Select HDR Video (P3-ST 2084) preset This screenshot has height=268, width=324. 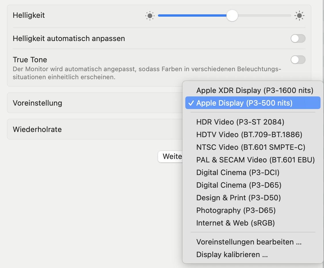[240, 122]
